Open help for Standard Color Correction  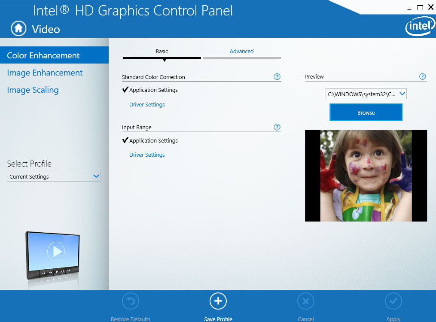point(277,77)
